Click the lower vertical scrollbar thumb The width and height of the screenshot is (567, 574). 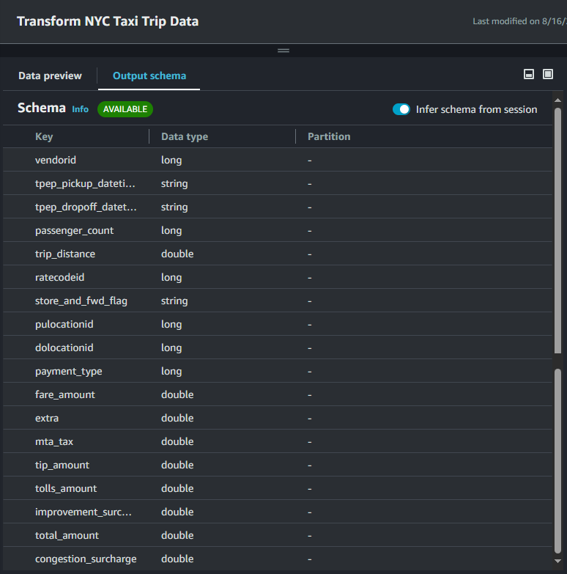pos(557,461)
